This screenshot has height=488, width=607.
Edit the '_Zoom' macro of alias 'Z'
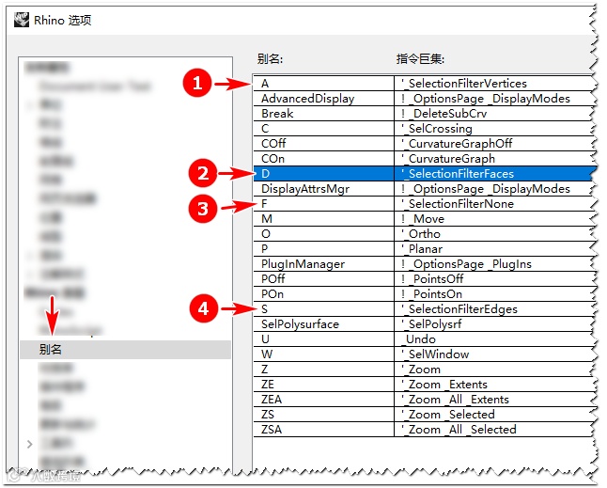pyautogui.click(x=493, y=370)
